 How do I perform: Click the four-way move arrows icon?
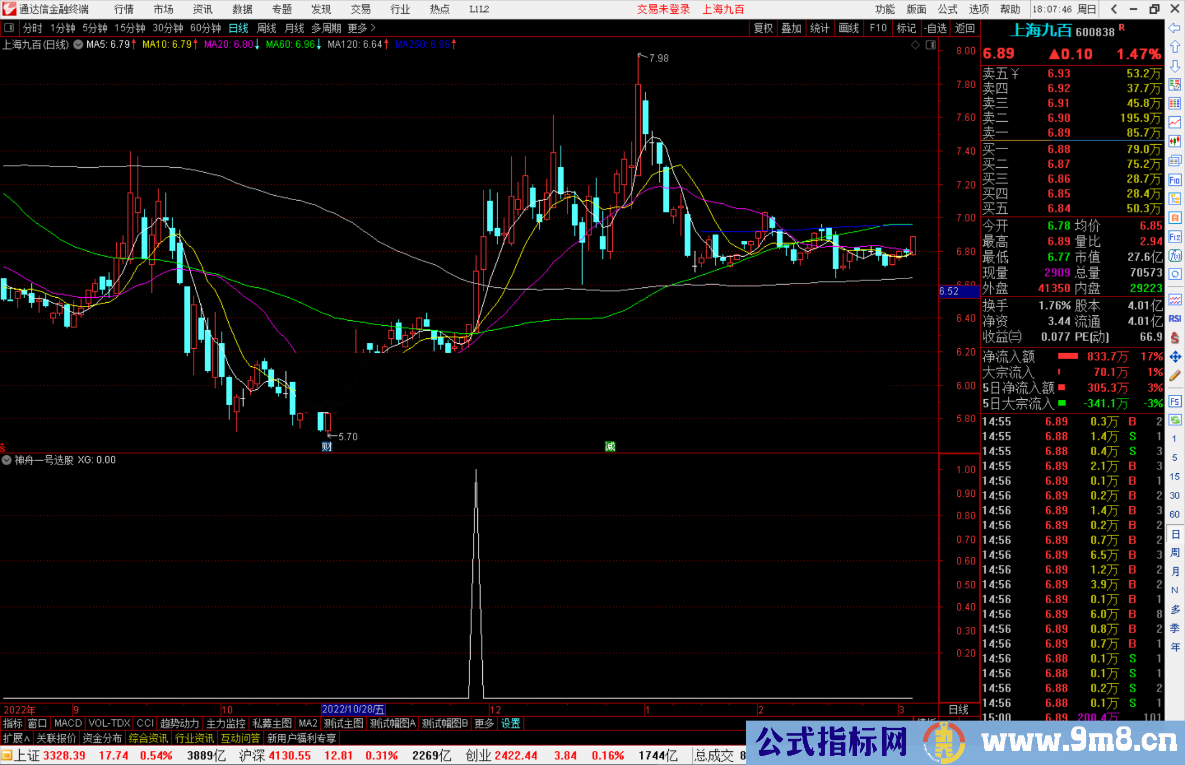(1175, 357)
